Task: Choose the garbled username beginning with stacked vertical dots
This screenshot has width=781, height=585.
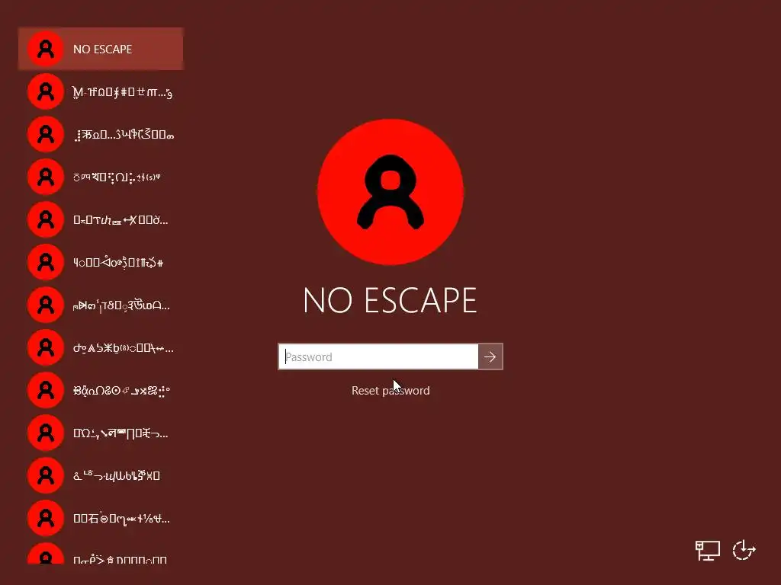Action: (123, 134)
